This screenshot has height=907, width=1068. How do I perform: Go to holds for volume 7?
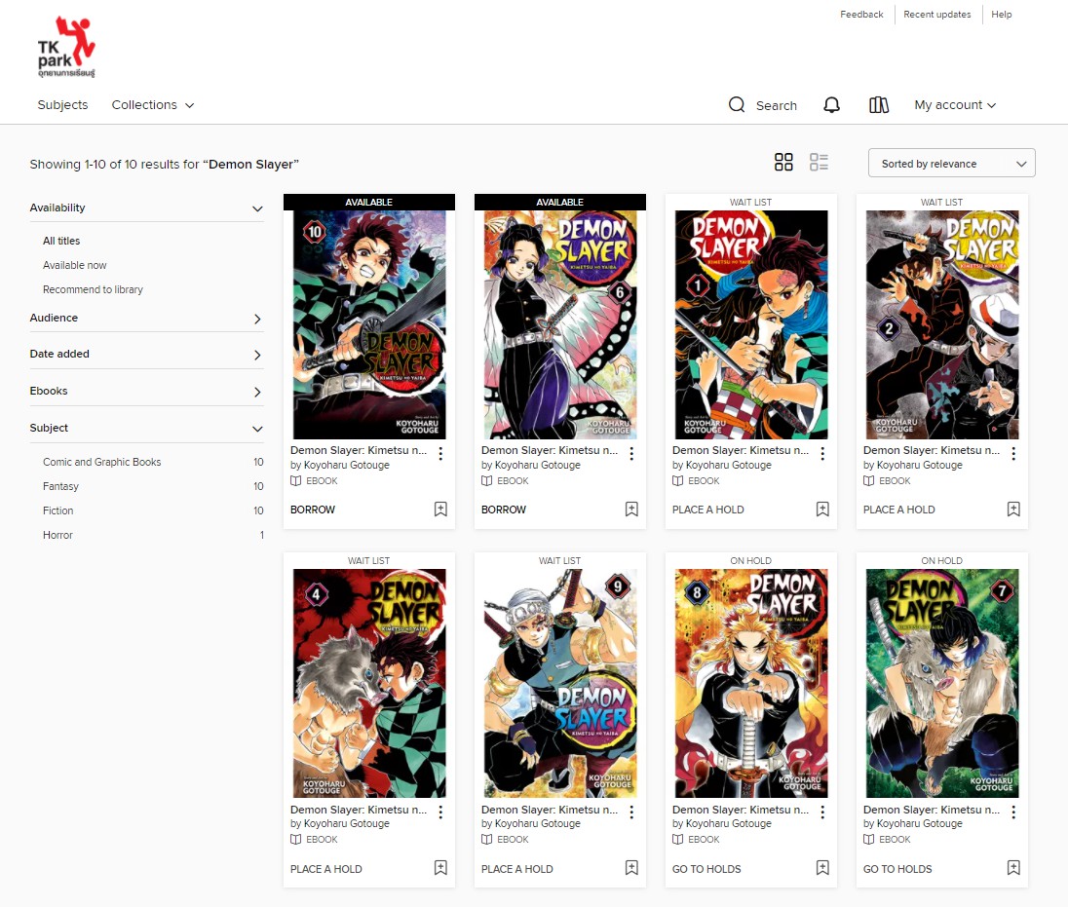point(897,869)
